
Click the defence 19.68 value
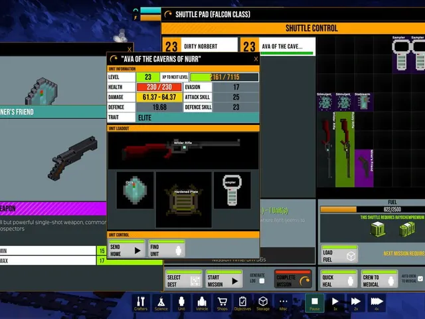pyautogui.click(x=159, y=107)
